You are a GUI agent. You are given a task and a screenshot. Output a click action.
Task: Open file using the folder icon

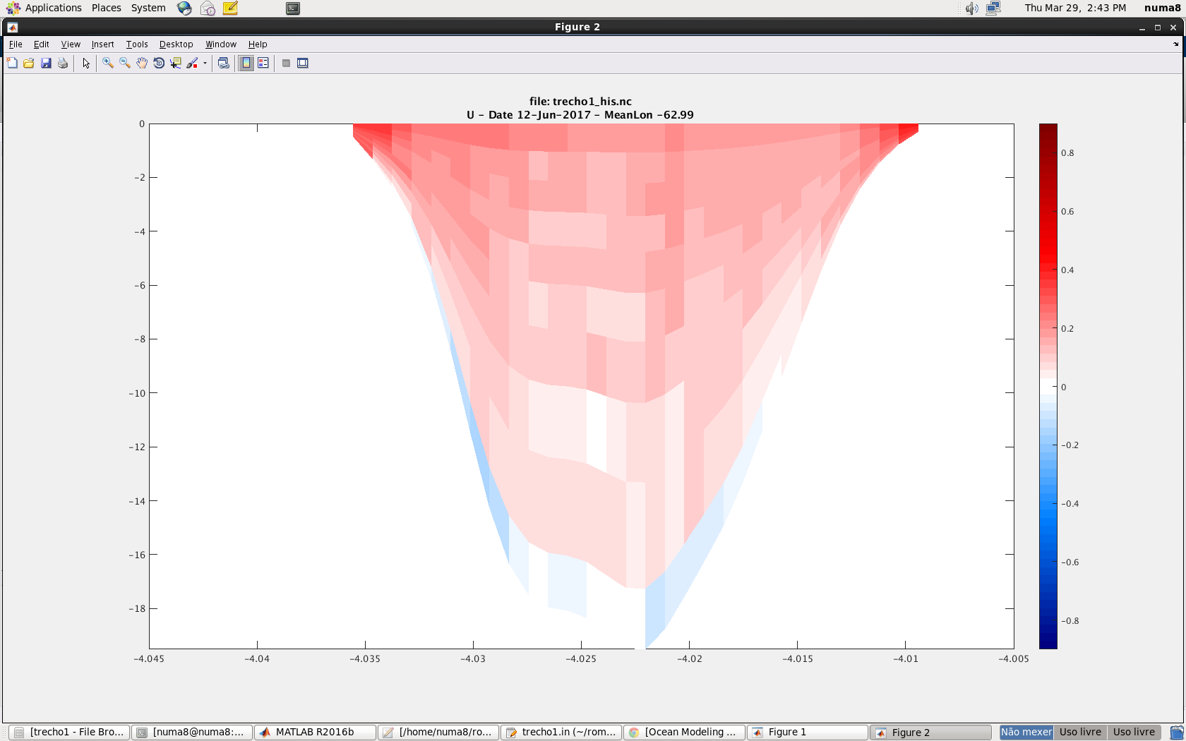pos(29,64)
